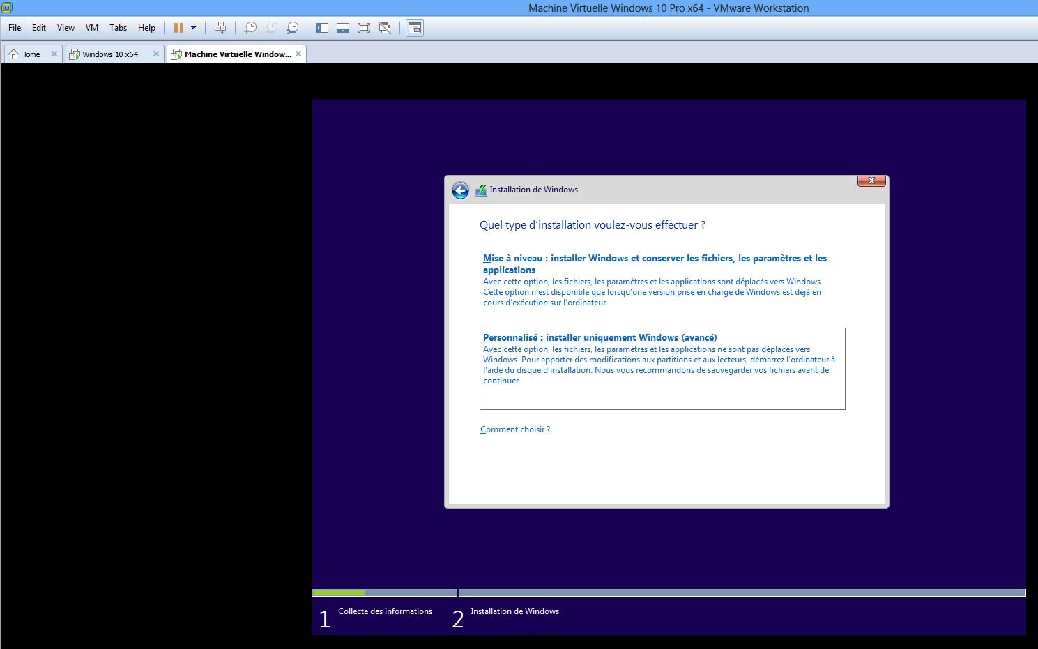Click the heading Quel type d'installation voulez-vous effectuer ?
The image size is (1038, 649).
[x=593, y=225]
